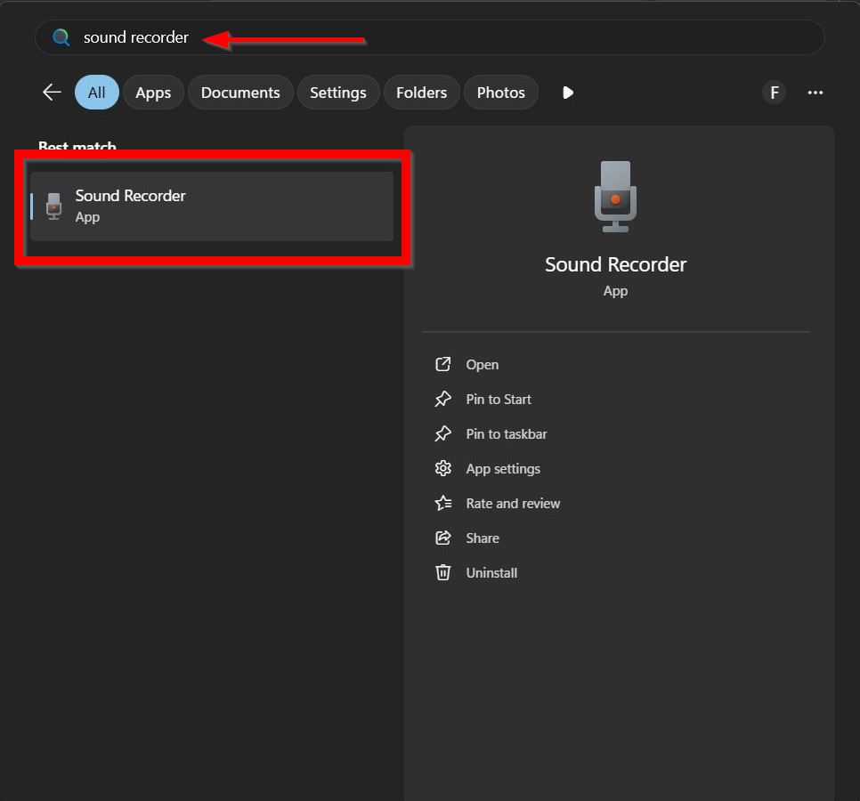This screenshot has width=860, height=801.
Task: Switch to the Documents filter tab
Action: (x=240, y=92)
